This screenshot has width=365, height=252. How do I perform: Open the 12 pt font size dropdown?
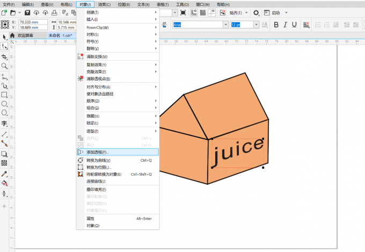(x=257, y=25)
